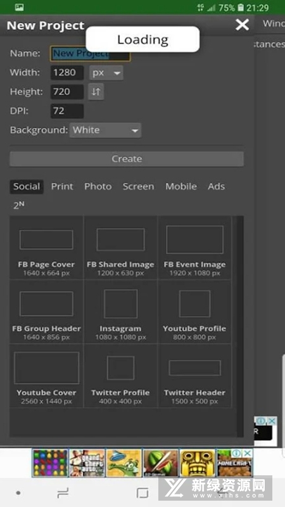Open the Temple Run ad icon
The image size is (285, 507).
click(x=198, y=463)
